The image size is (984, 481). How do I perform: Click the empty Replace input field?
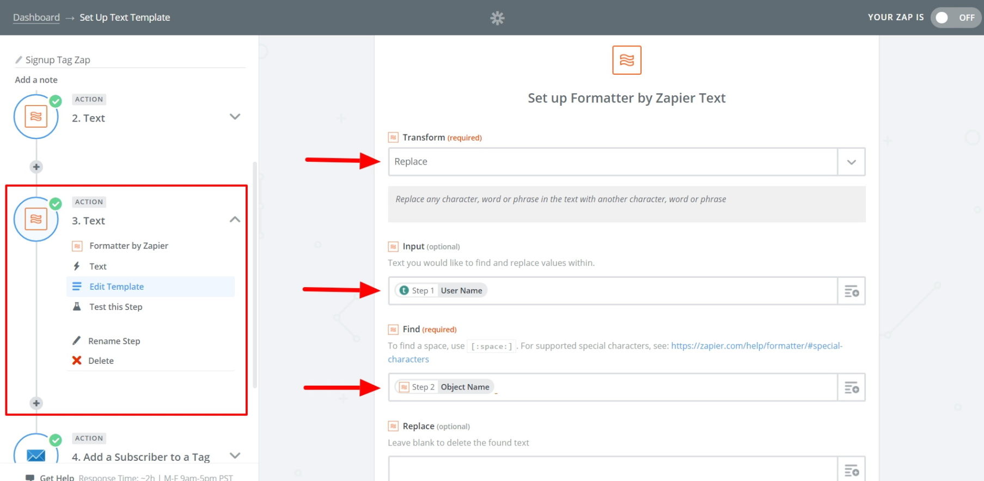pos(613,470)
